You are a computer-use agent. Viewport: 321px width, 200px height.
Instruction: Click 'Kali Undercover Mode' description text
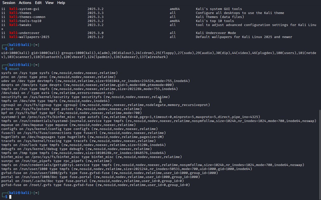coord(216,33)
